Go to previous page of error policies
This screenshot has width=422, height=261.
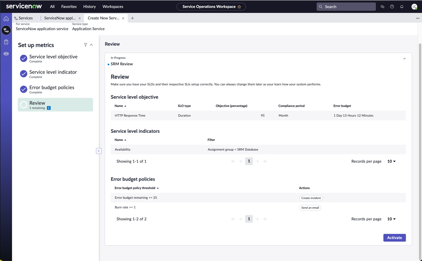tap(241, 219)
